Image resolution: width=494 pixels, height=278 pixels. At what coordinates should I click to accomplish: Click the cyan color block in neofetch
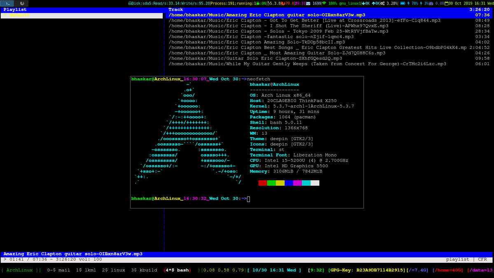[306, 183]
